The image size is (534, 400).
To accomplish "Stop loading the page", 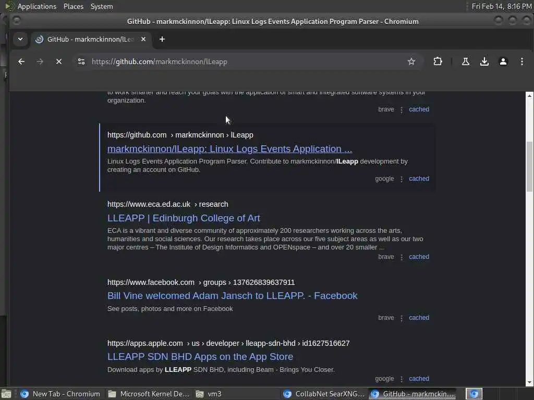I will [x=58, y=61].
